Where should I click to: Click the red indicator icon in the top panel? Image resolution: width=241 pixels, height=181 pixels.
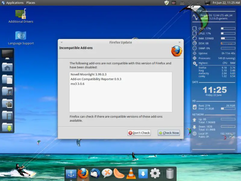coord(174,3)
